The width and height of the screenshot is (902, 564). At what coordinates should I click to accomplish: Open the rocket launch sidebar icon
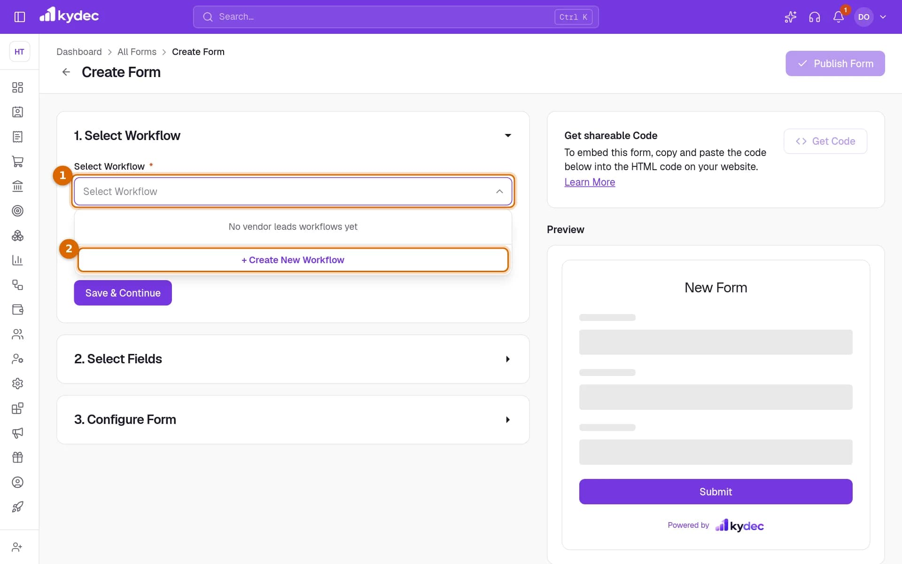18,507
